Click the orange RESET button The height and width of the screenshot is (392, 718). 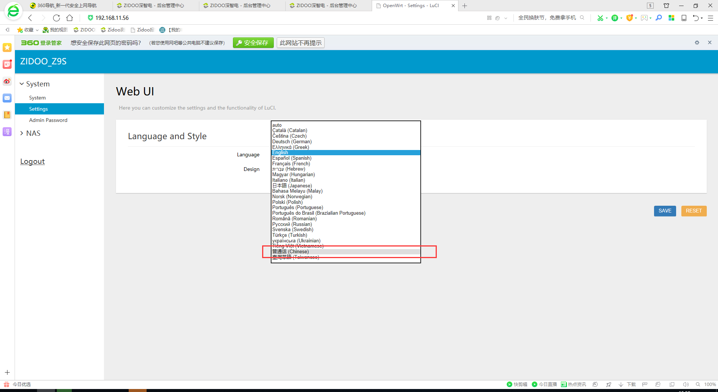(693, 211)
